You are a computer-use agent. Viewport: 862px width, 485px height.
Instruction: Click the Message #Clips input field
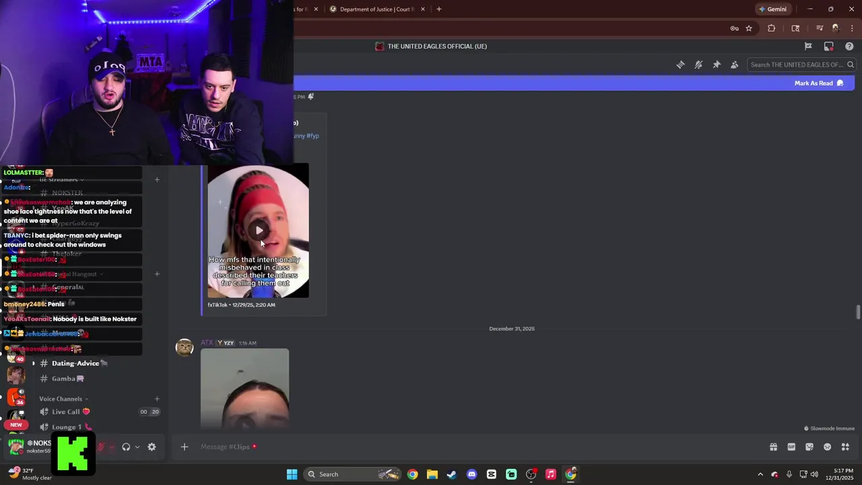click(478, 447)
